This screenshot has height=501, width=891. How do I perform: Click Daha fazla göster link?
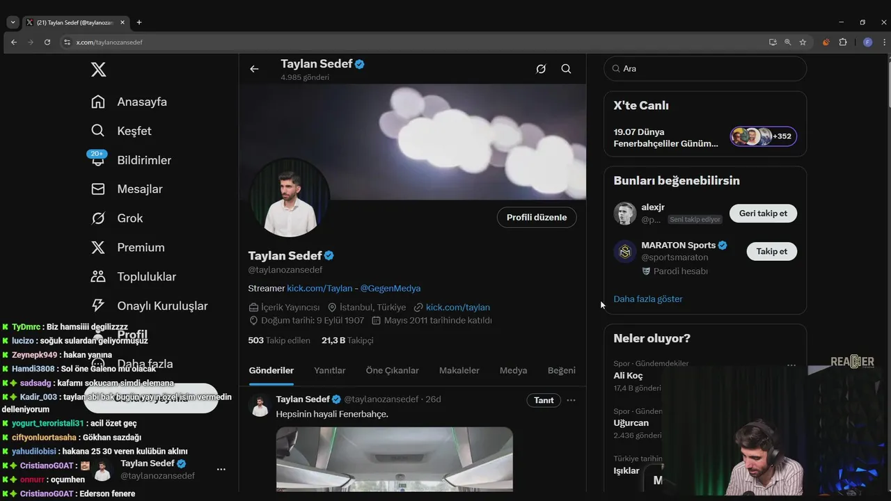tap(648, 299)
